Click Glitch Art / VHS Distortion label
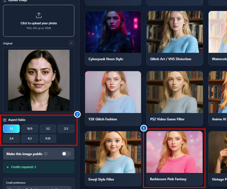This screenshot has height=189, width=227. coord(171,59)
